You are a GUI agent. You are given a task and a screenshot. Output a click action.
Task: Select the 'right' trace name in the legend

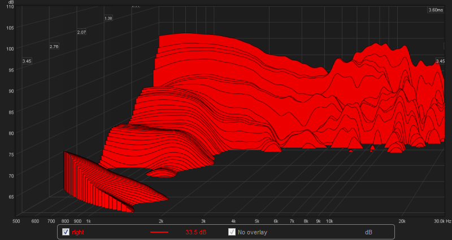[78, 232]
